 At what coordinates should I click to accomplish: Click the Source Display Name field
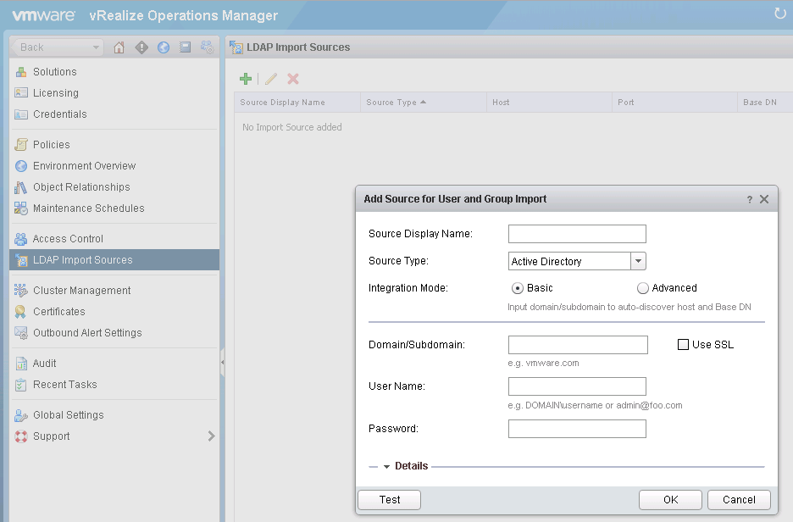[x=577, y=234]
